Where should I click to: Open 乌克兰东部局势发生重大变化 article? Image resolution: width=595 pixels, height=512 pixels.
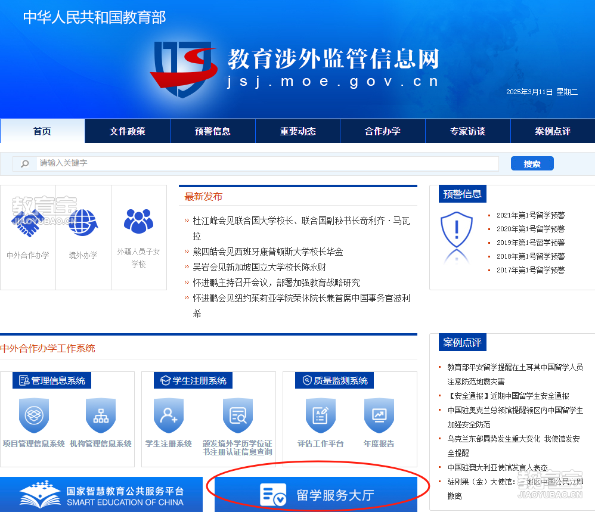[514, 446]
